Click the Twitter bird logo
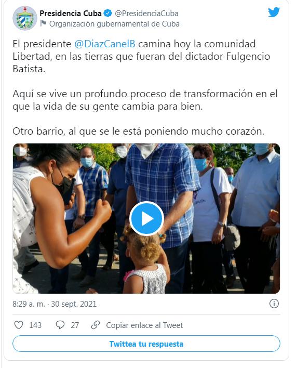 (x=274, y=12)
